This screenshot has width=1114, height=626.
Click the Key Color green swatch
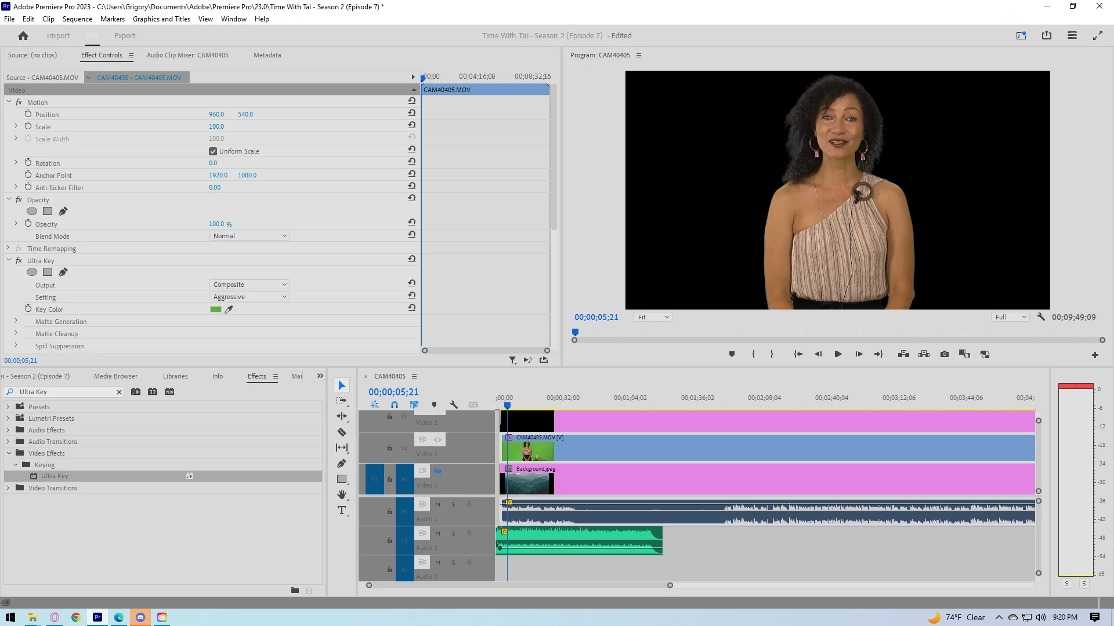click(215, 310)
